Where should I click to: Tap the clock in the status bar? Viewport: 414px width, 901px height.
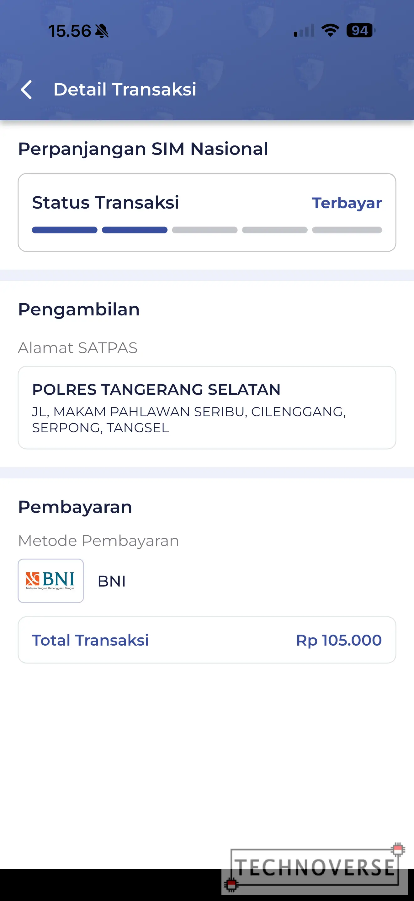point(69,31)
